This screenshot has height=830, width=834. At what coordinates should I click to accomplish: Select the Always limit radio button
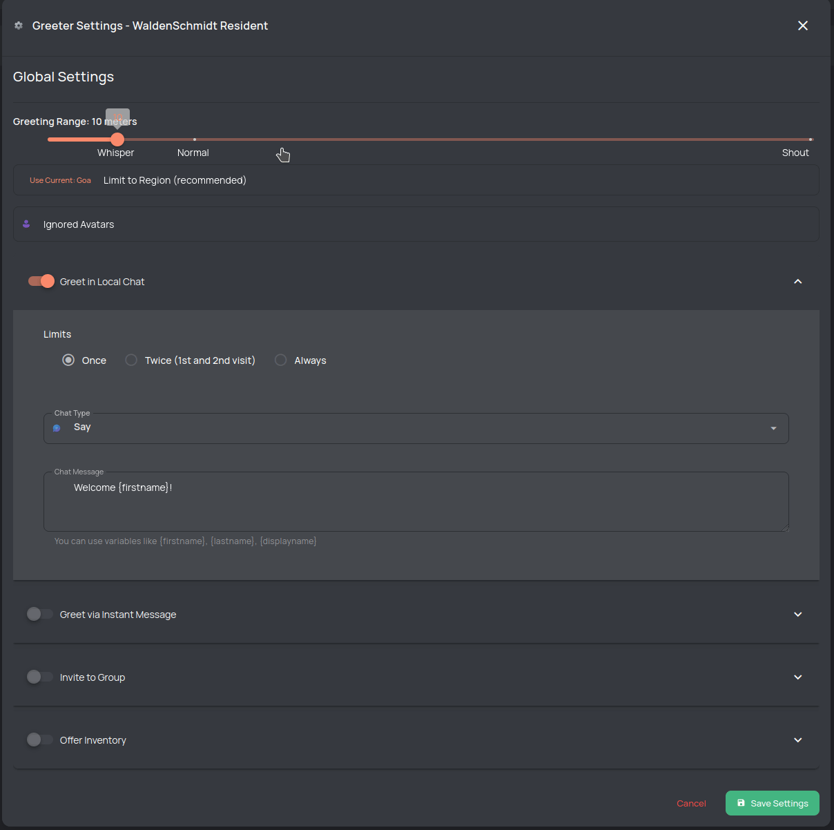280,360
